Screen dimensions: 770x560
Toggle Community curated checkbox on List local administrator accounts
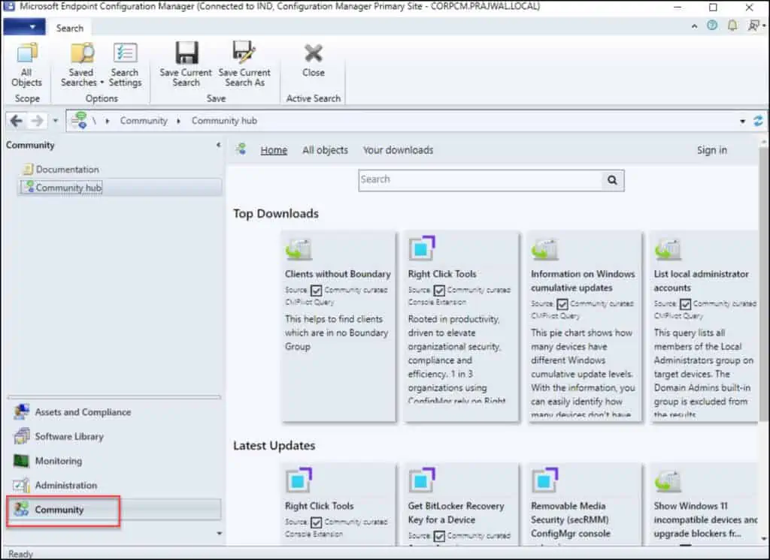(685, 305)
